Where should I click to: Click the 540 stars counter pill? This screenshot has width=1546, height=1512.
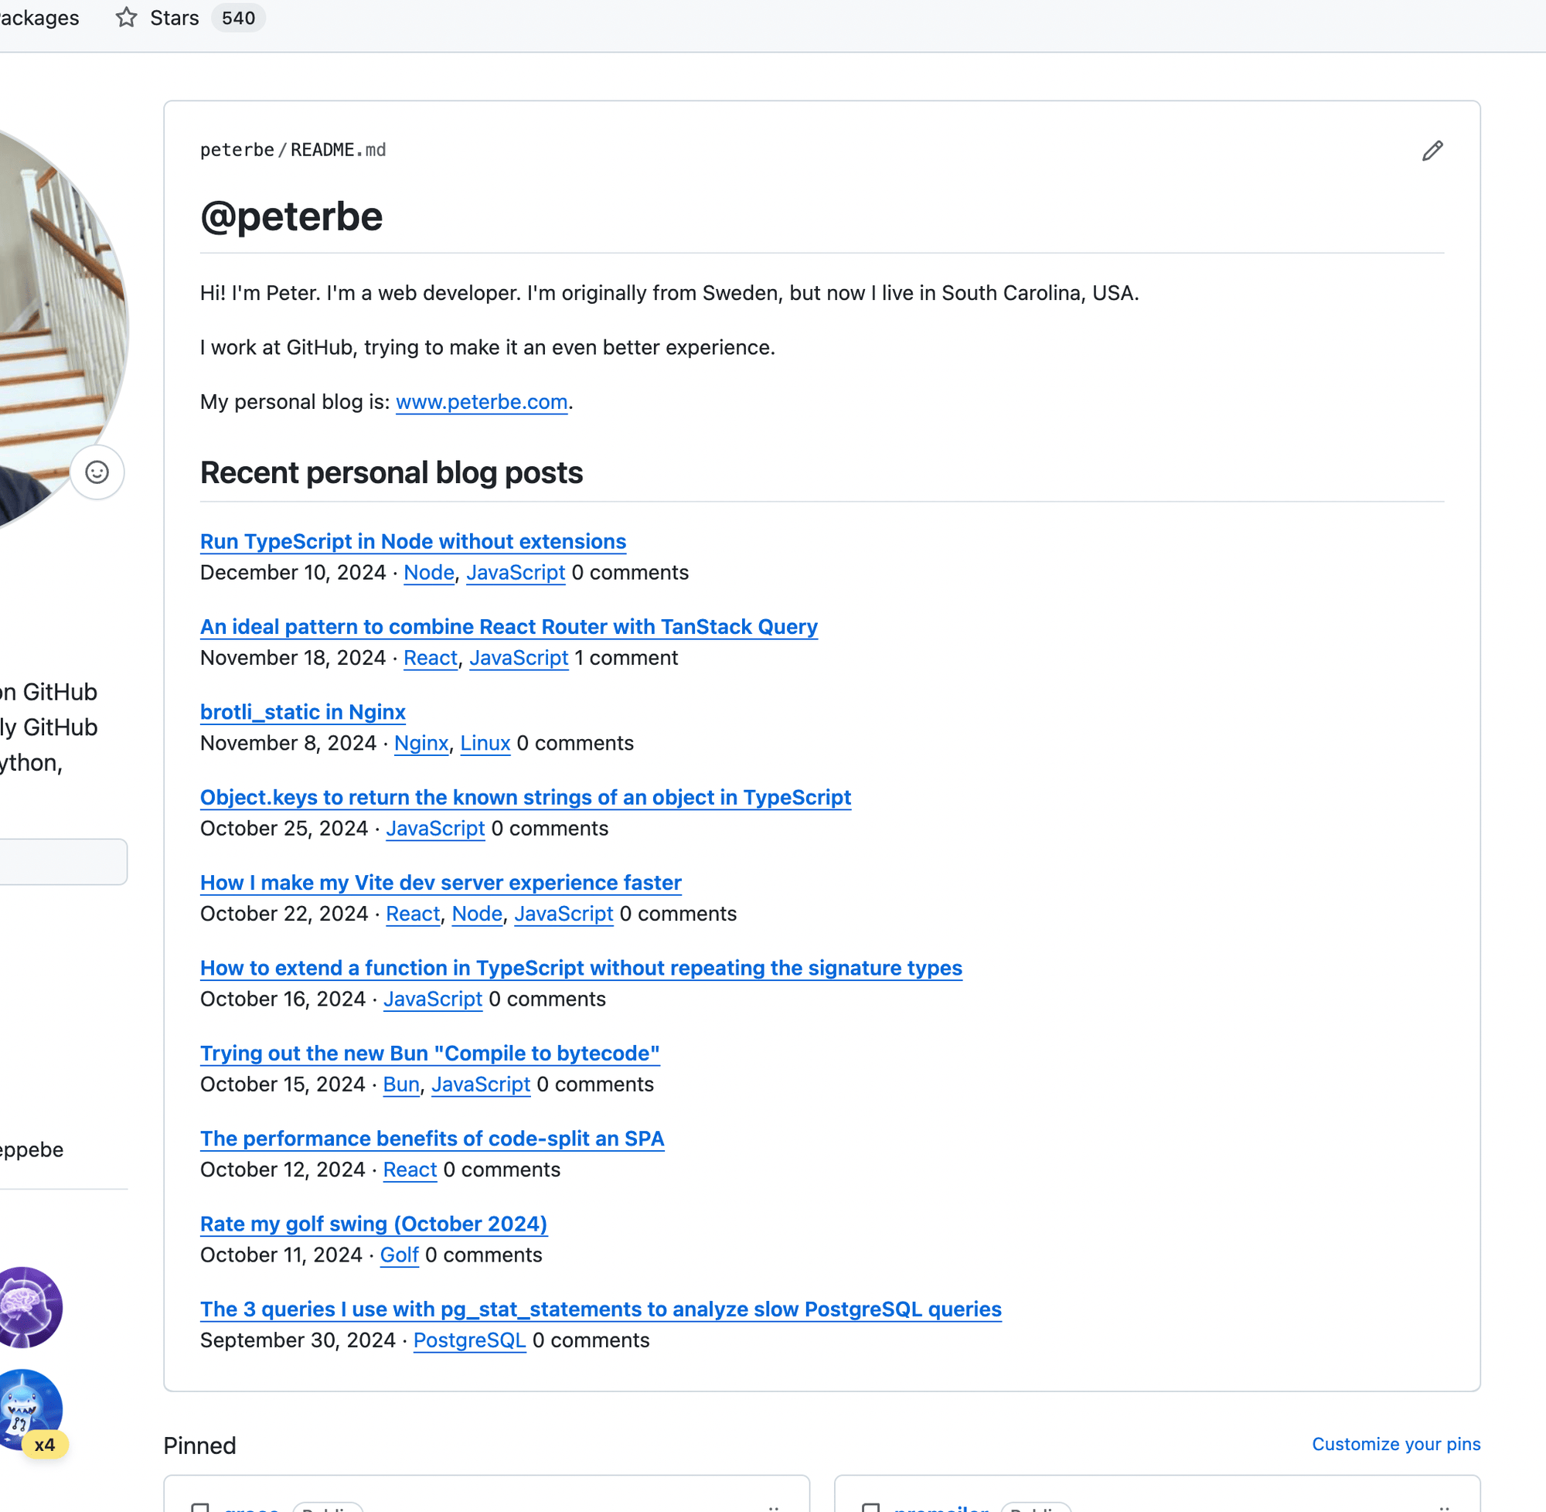coord(237,17)
